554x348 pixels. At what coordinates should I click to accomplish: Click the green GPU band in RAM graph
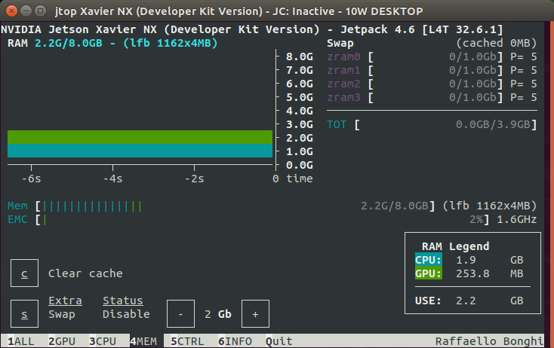point(140,137)
